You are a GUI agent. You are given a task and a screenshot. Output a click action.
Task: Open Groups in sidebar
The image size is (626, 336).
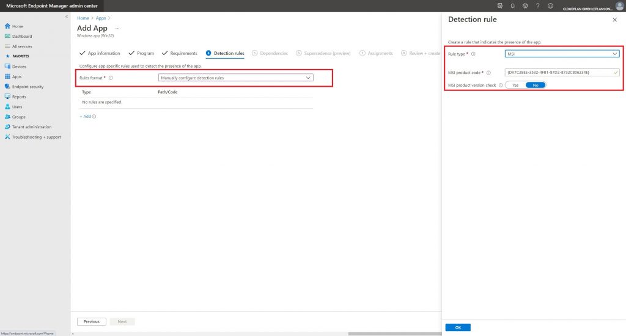15,117
